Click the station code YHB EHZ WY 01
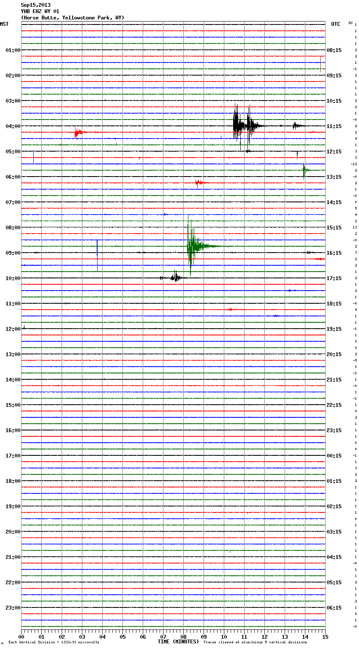Screen dimensions: 359x648 [40, 11]
